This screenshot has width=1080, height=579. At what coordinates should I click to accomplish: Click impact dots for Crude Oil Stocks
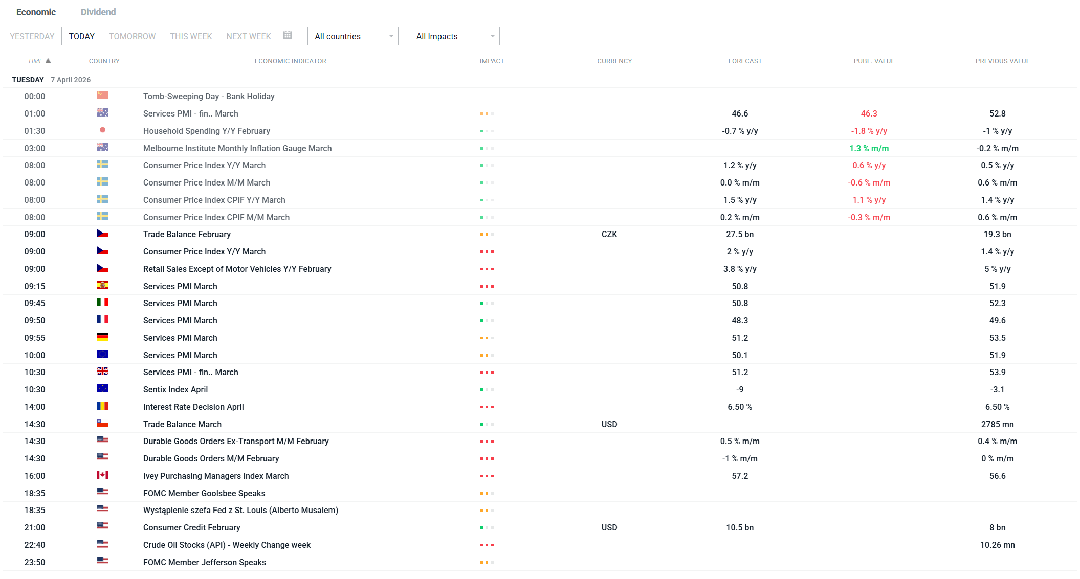(487, 545)
